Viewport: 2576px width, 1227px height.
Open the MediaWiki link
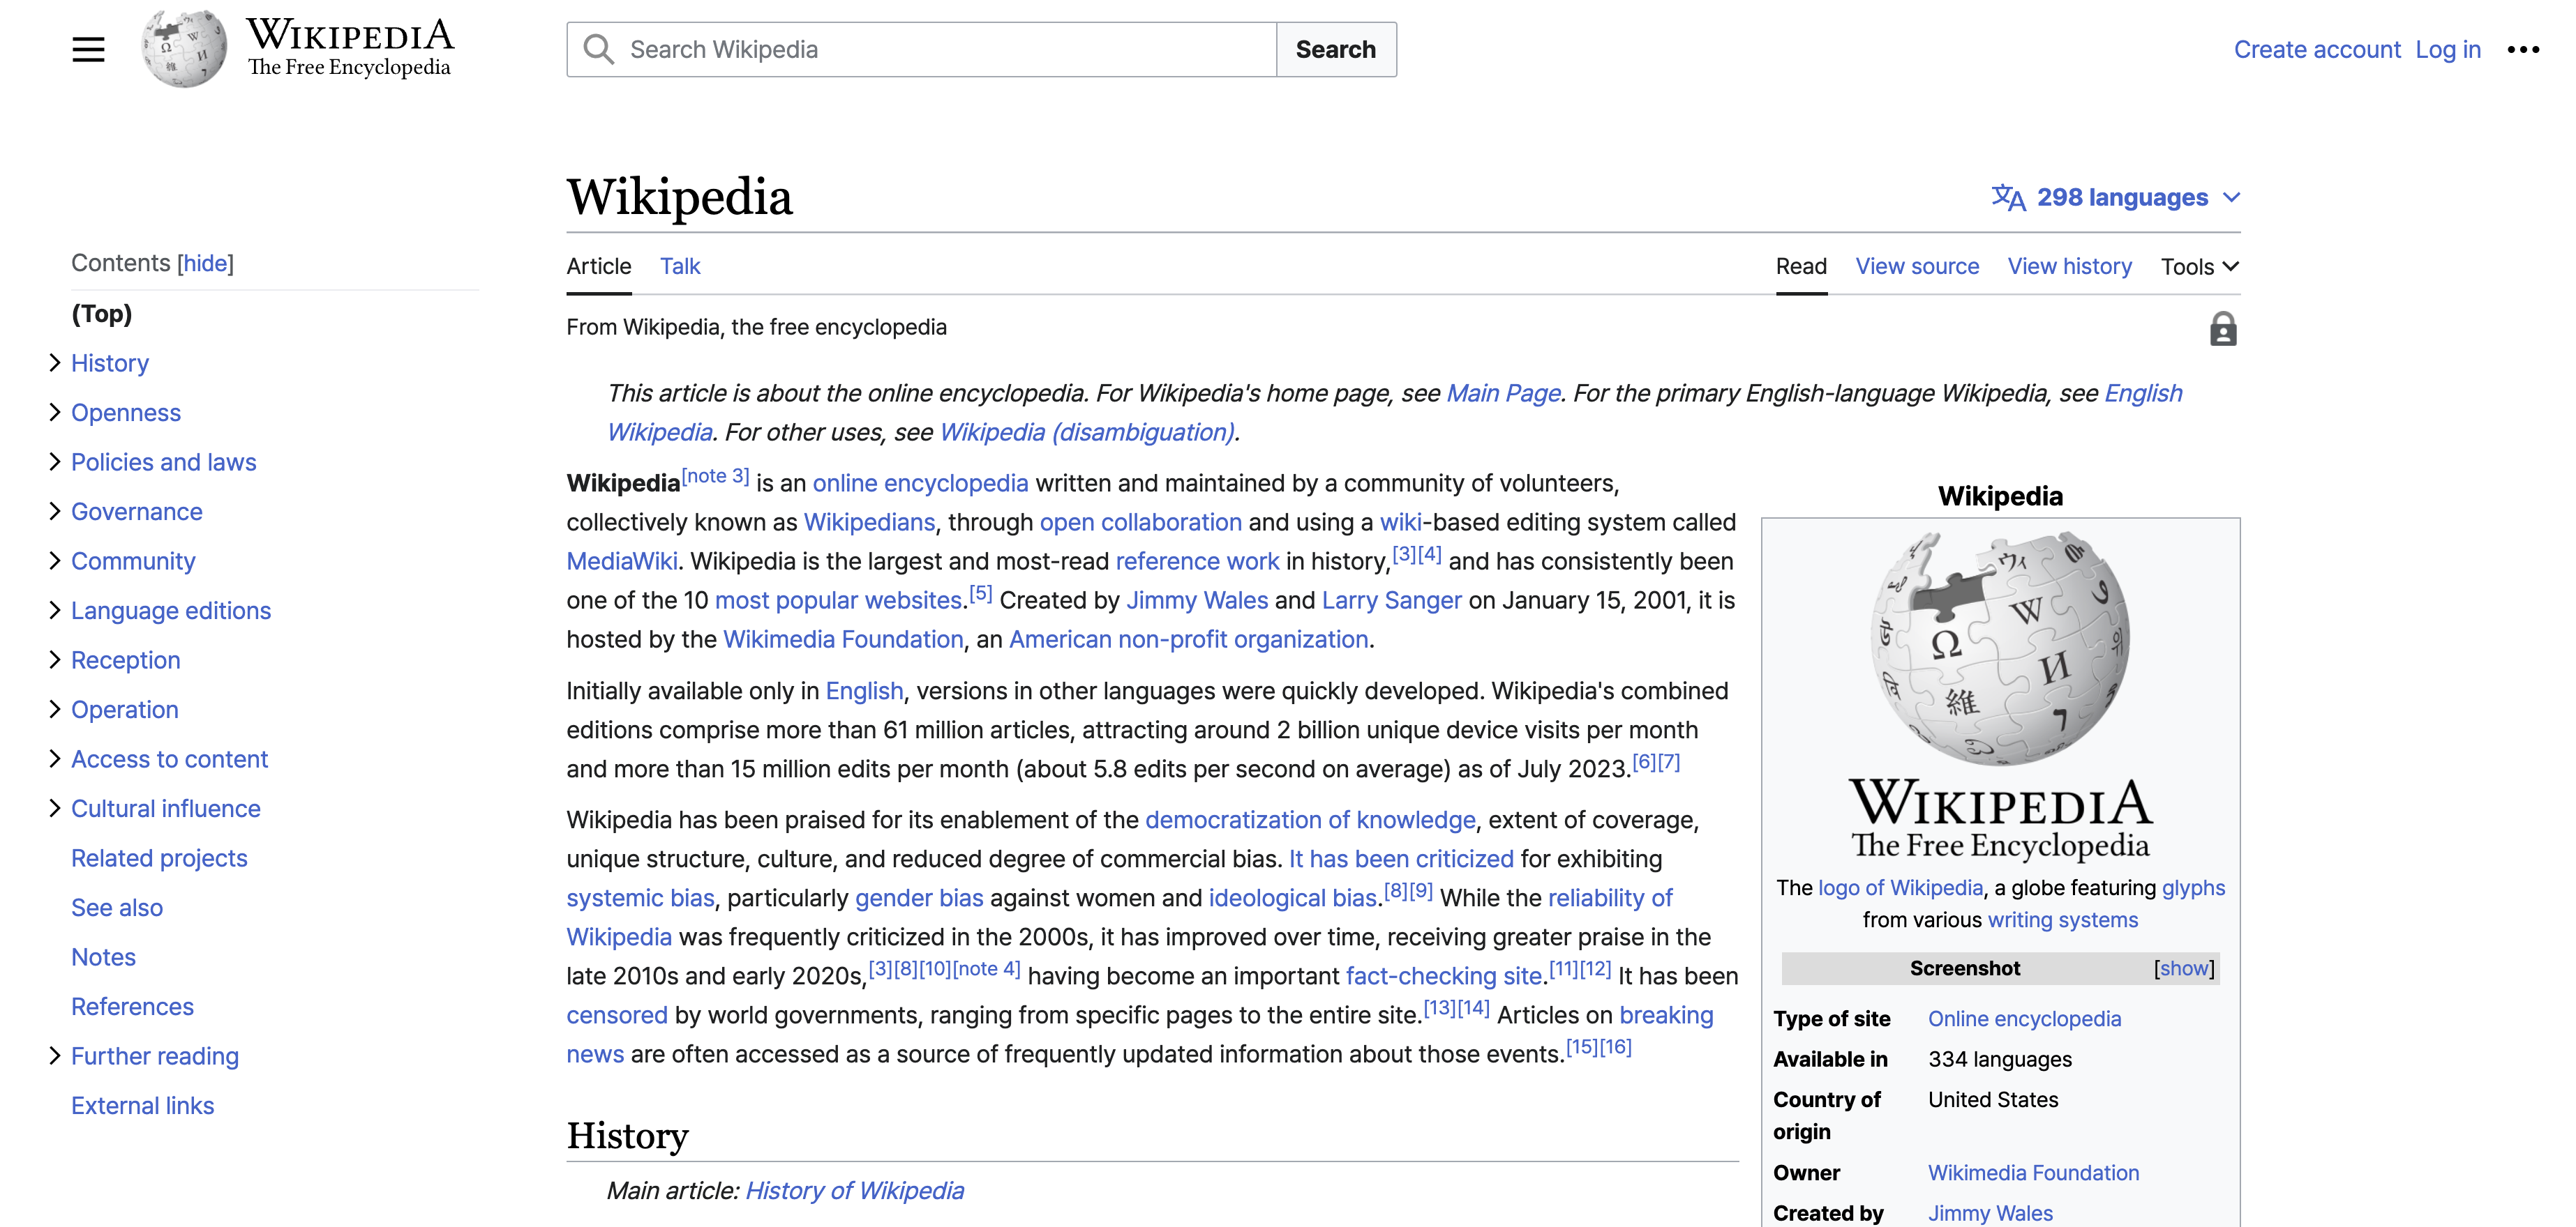tap(622, 561)
